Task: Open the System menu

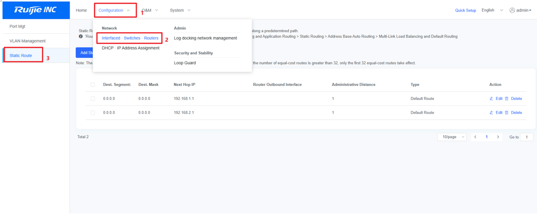Action: (180, 10)
